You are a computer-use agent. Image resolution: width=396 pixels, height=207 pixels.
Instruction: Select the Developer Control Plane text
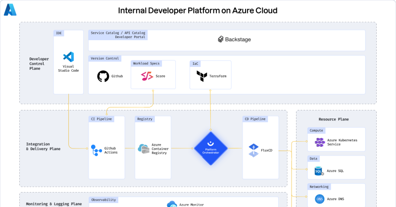[x=39, y=64]
